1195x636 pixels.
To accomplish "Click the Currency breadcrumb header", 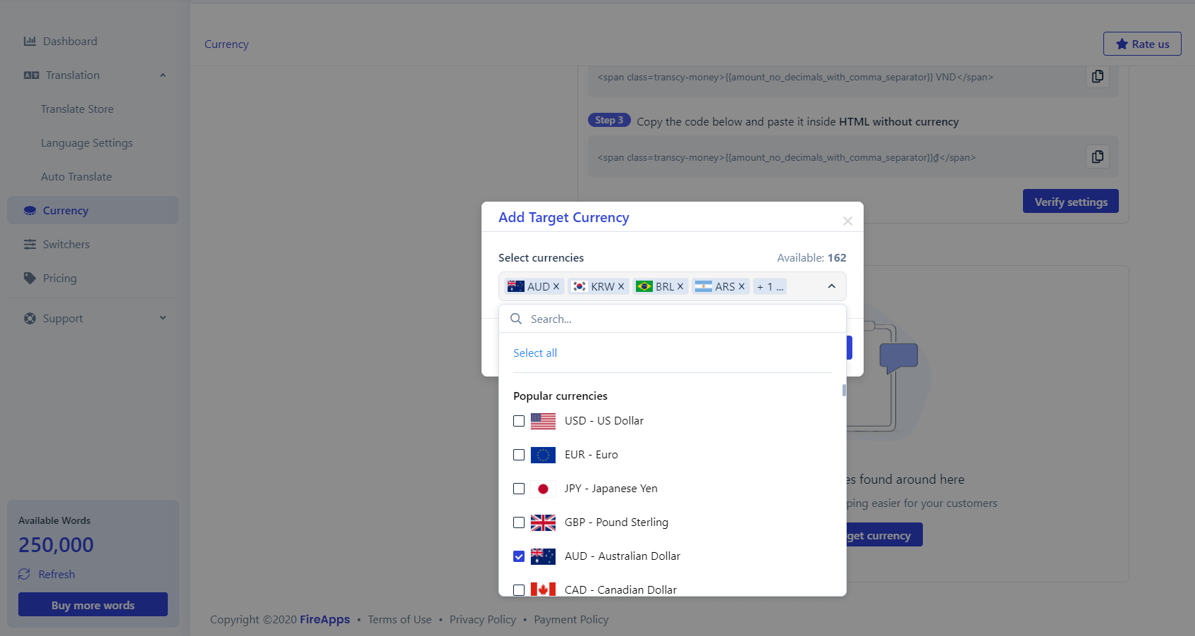I will tap(226, 44).
